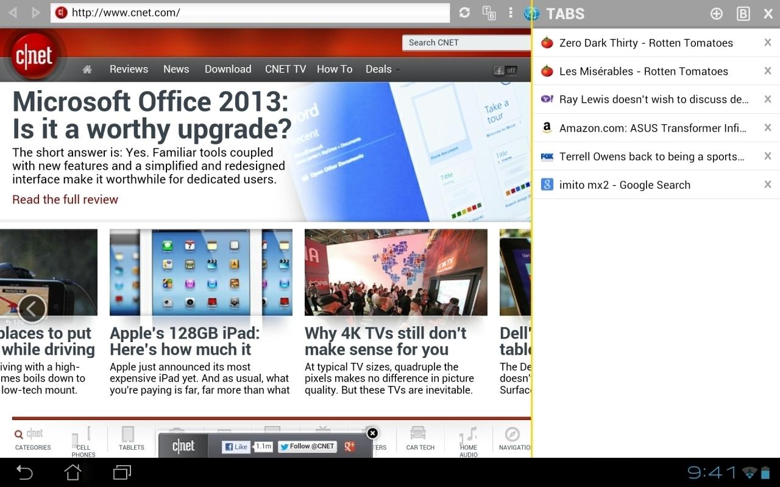Click the battery status icon
780x487 pixels.
pos(765,472)
